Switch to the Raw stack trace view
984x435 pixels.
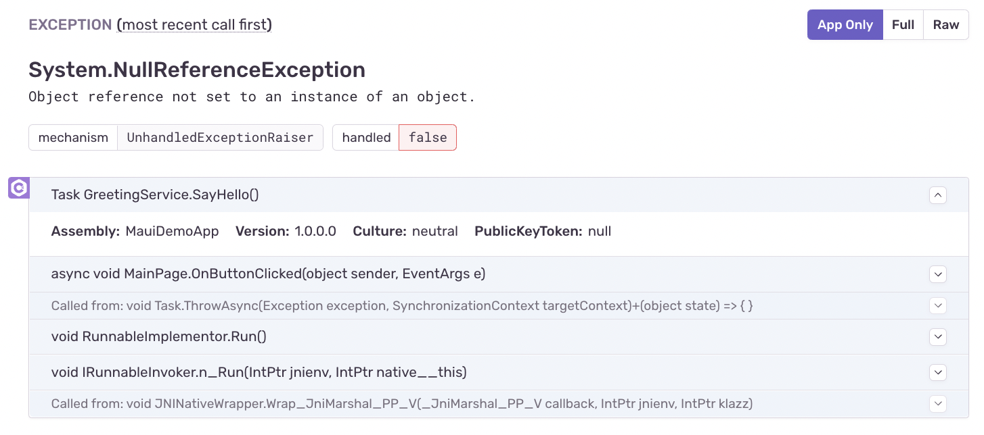(x=945, y=25)
